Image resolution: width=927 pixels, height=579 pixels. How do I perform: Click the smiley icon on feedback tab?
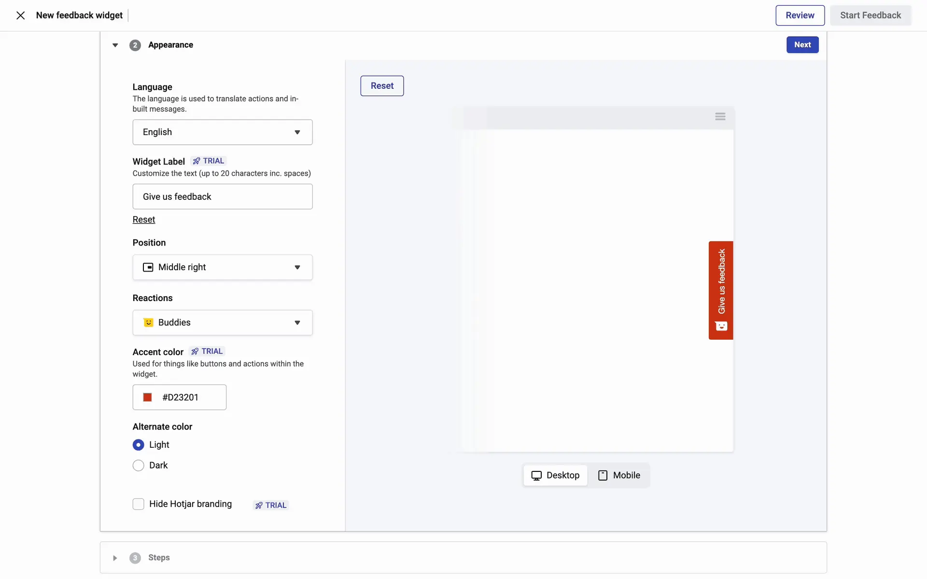coord(721,327)
